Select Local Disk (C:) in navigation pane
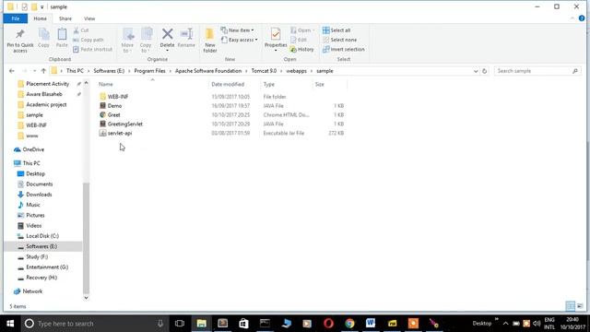Screen dimensions: 590x332 [42, 236]
